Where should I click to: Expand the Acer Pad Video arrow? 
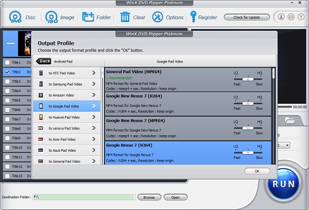point(94,139)
